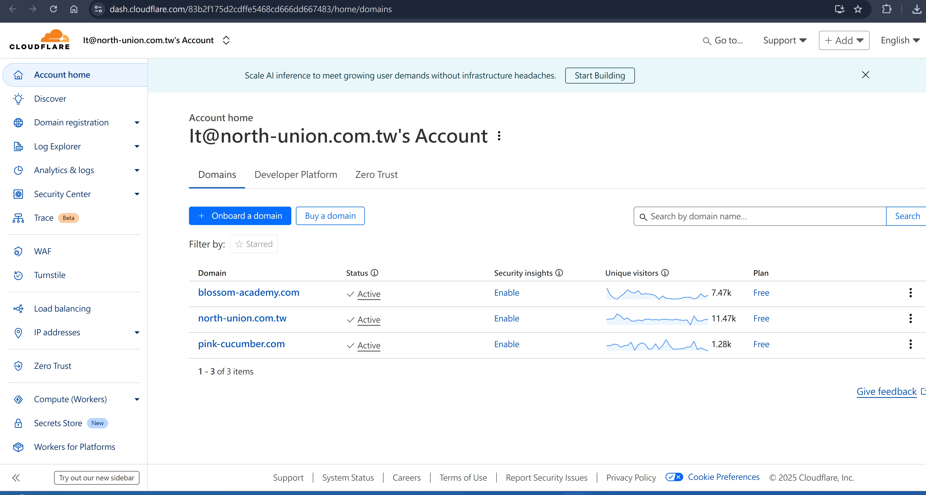This screenshot has width=926, height=495.
Task: Open the Add dropdown button
Action: 844,40
